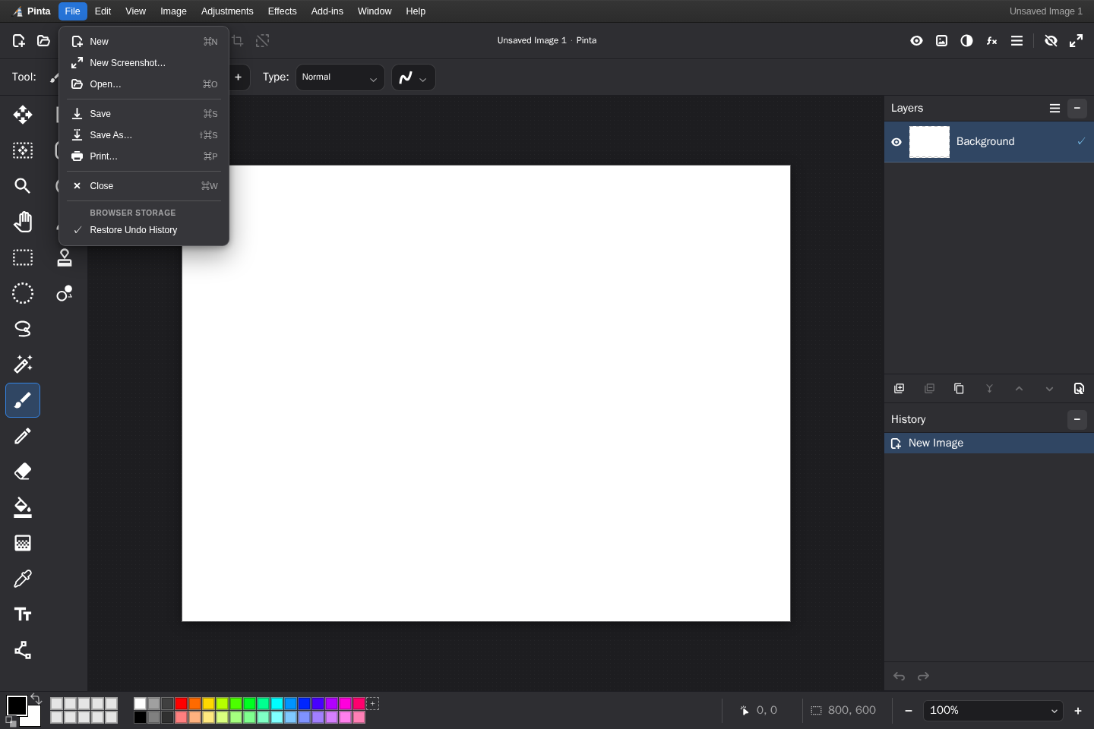This screenshot has height=729, width=1094.
Task: Reset colors to black and white
Action: (11, 721)
